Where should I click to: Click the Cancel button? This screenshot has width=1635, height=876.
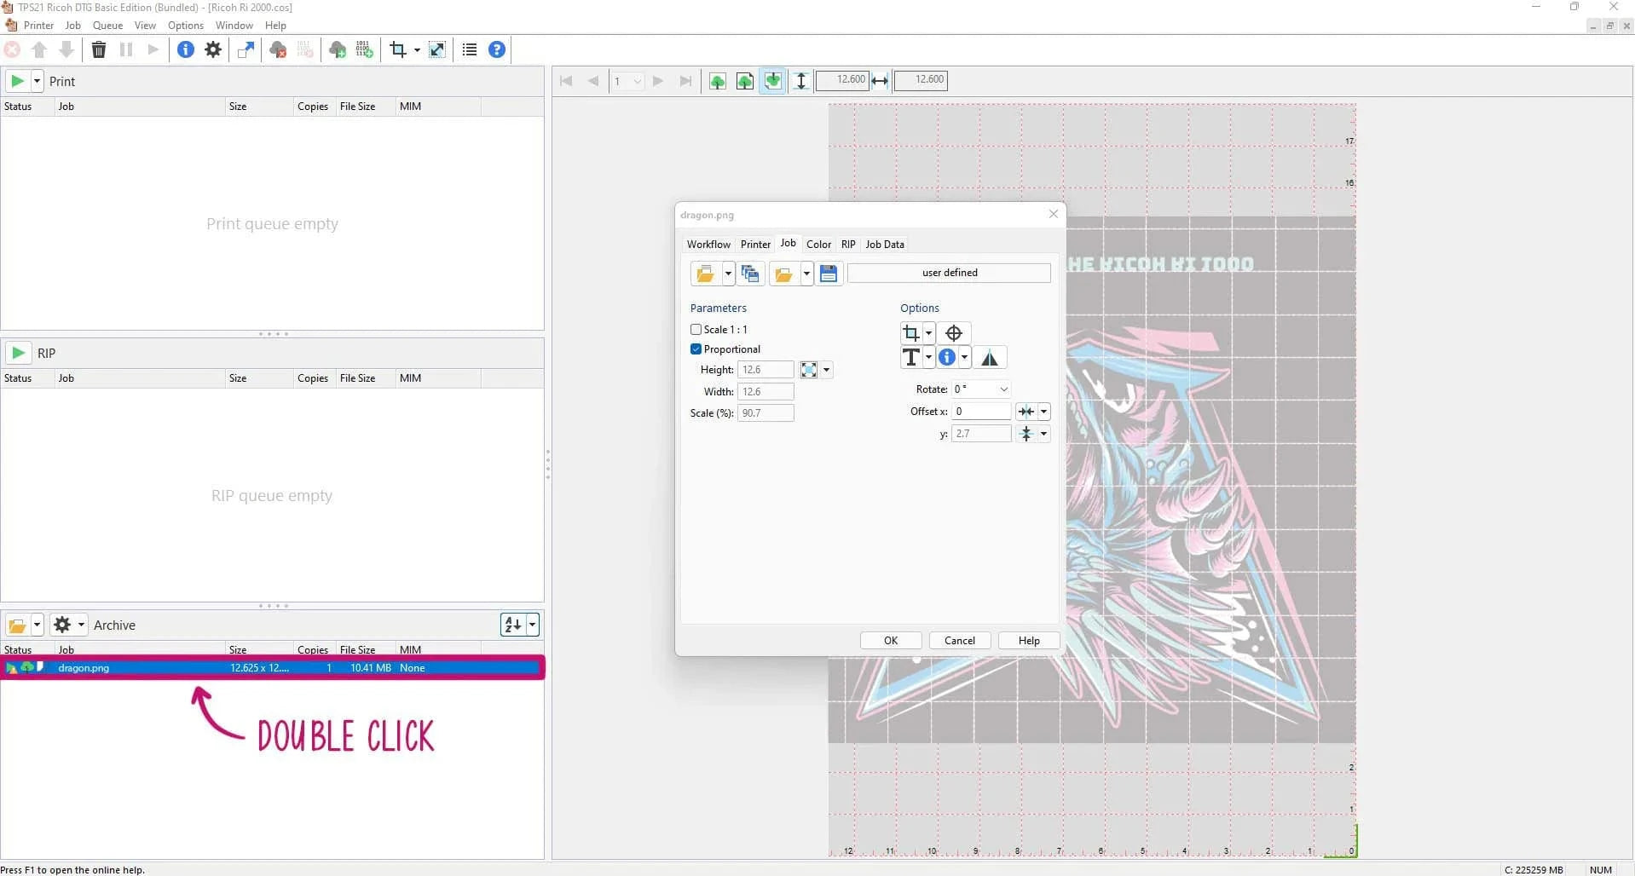click(x=959, y=641)
